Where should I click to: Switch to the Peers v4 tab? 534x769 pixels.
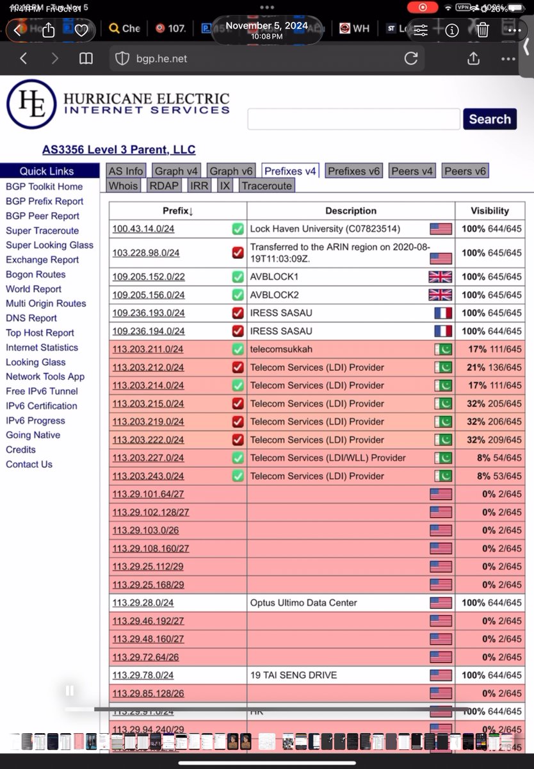pyautogui.click(x=412, y=171)
